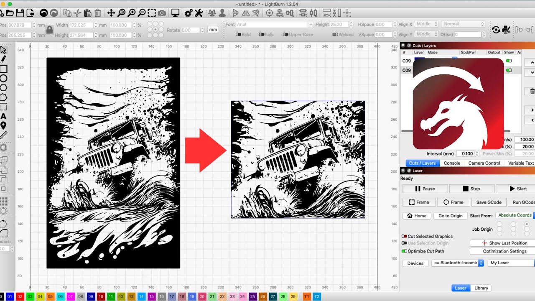Image resolution: width=535 pixels, height=301 pixels.
Task: Select the cropped Jeep image on canvas
Action: point(298,159)
